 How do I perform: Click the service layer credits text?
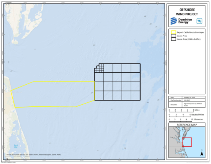tap(34, 155)
